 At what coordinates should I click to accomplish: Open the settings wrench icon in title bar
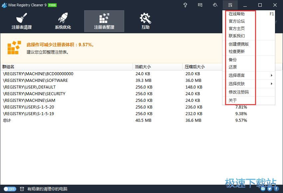point(215,5)
